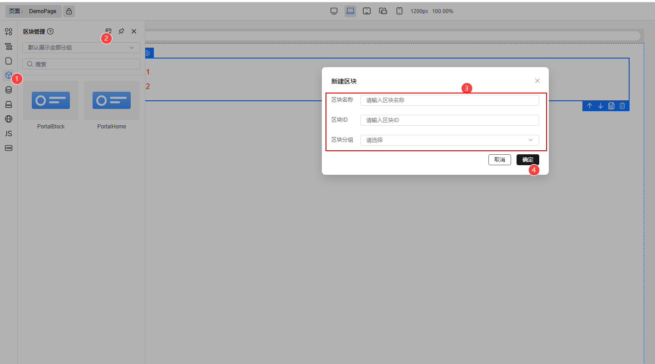Select the desktop monitor view mode

pyautogui.click(x=334, y=11)
